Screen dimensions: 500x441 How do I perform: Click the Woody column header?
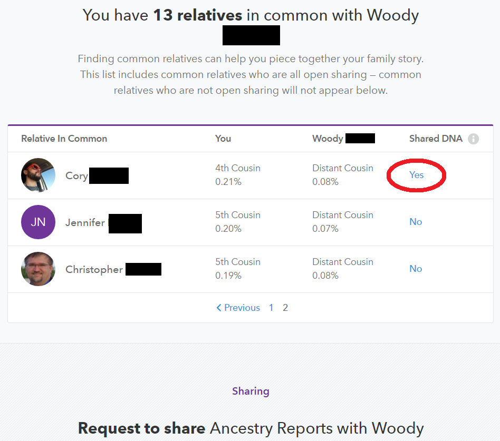pyautogui.click(x=328, y=139)
